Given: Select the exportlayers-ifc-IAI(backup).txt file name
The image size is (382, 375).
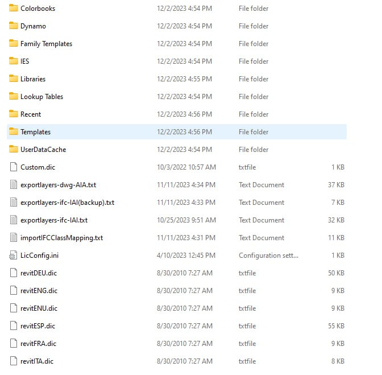Looking at the screenshot, I should [x=67, y=203].
